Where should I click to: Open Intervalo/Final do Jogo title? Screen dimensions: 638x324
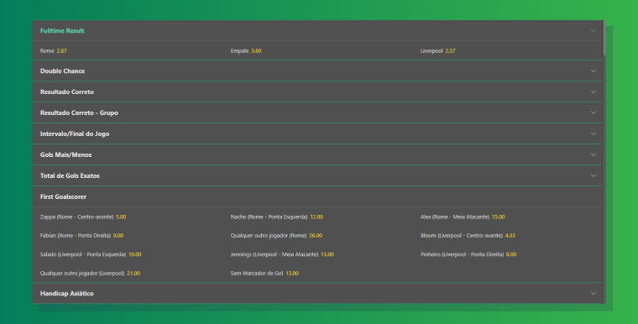pyautogui.click(x=75, y=134)
